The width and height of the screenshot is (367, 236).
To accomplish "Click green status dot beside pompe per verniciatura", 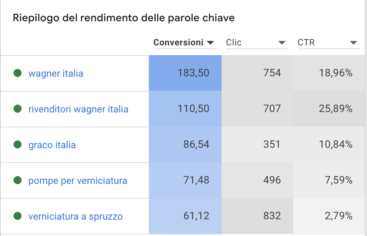I will [18, 180].
